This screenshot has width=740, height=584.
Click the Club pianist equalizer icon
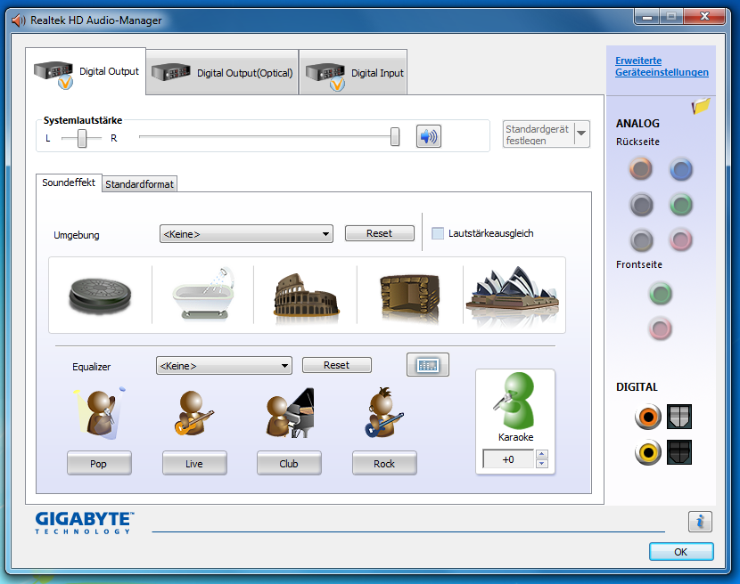[x=289, y=413]
